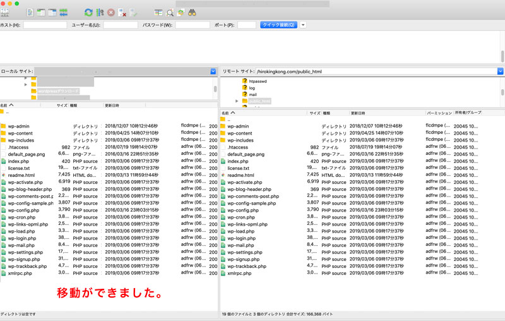Toggle processing of the transfer queue
The width and height of the screenshot is (505, 321).
tap(100, 13)
